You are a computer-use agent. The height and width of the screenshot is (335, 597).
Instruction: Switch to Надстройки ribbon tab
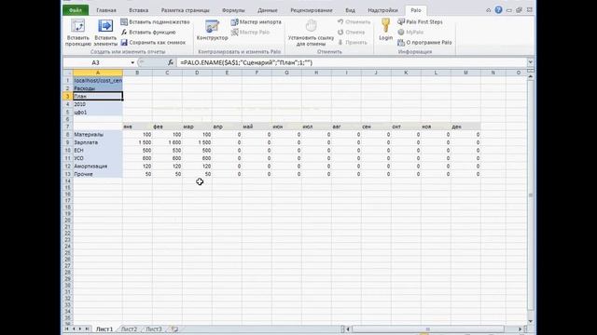(x=382, y=10)
